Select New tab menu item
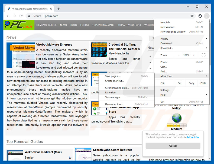Screen dimensions: 214x164 pos(182,22)
